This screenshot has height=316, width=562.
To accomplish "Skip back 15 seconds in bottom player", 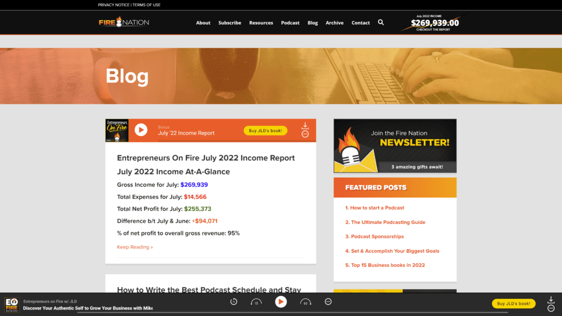I will click(256, 302).
